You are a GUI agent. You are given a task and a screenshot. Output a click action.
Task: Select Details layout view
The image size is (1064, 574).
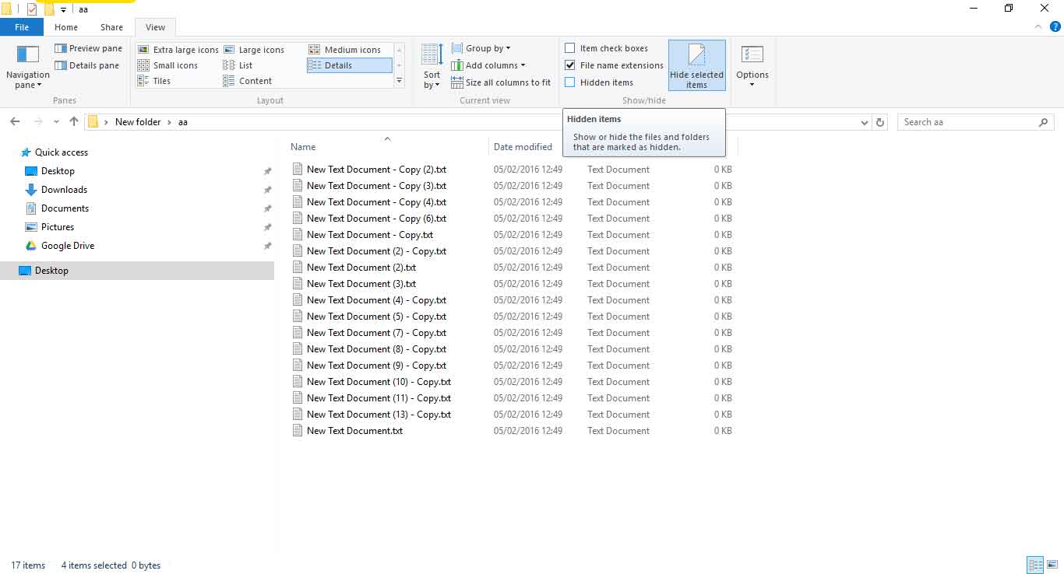tap(349, 65)
